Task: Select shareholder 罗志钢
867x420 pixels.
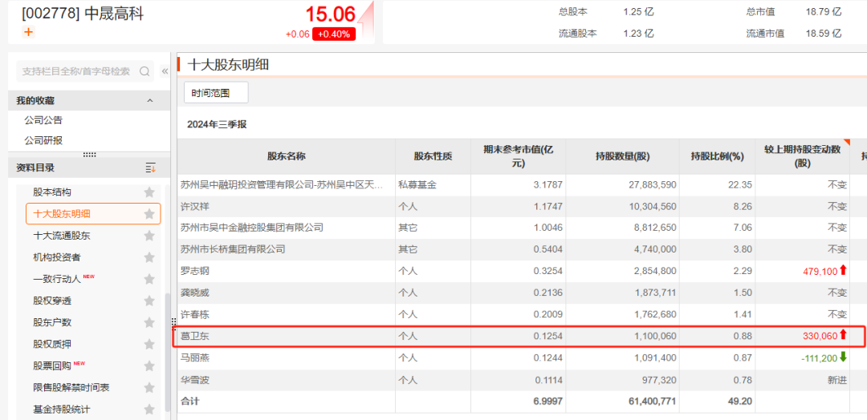Action: tap(194, 271)
